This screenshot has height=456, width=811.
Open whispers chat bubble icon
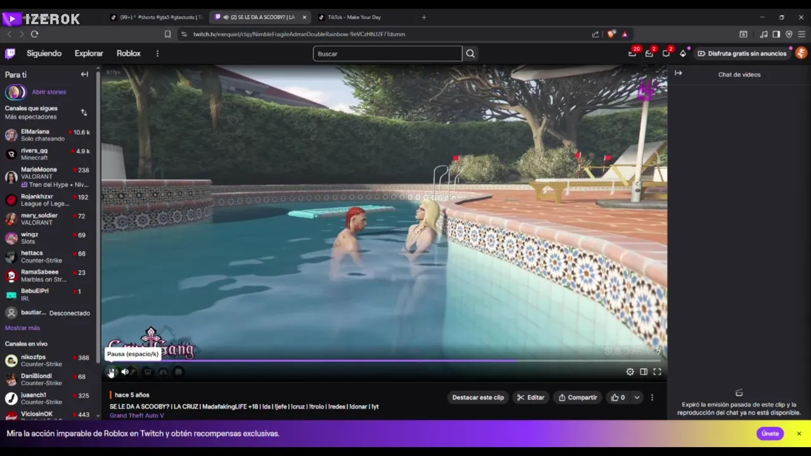(667, 53)
